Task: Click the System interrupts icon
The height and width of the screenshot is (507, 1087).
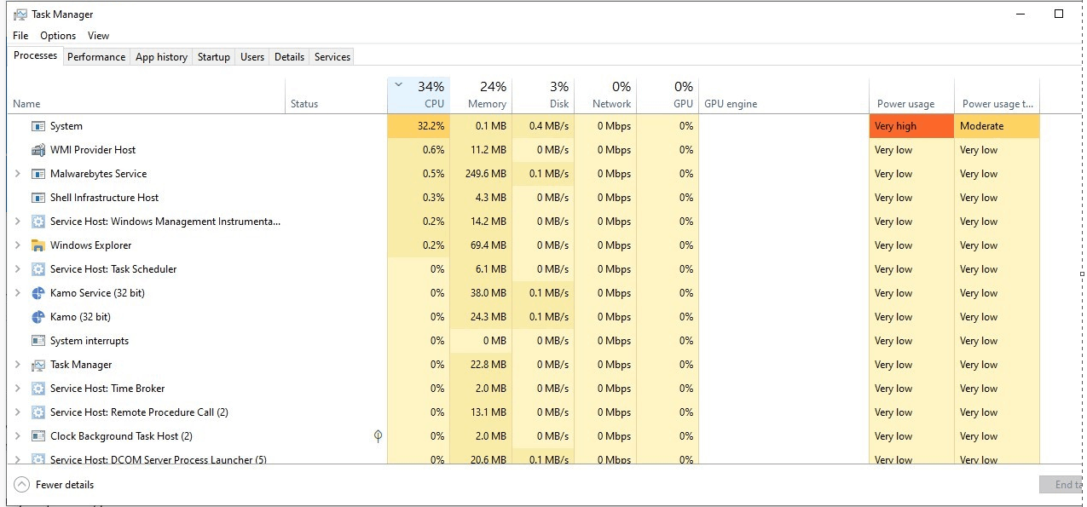Action: [38, 341]
